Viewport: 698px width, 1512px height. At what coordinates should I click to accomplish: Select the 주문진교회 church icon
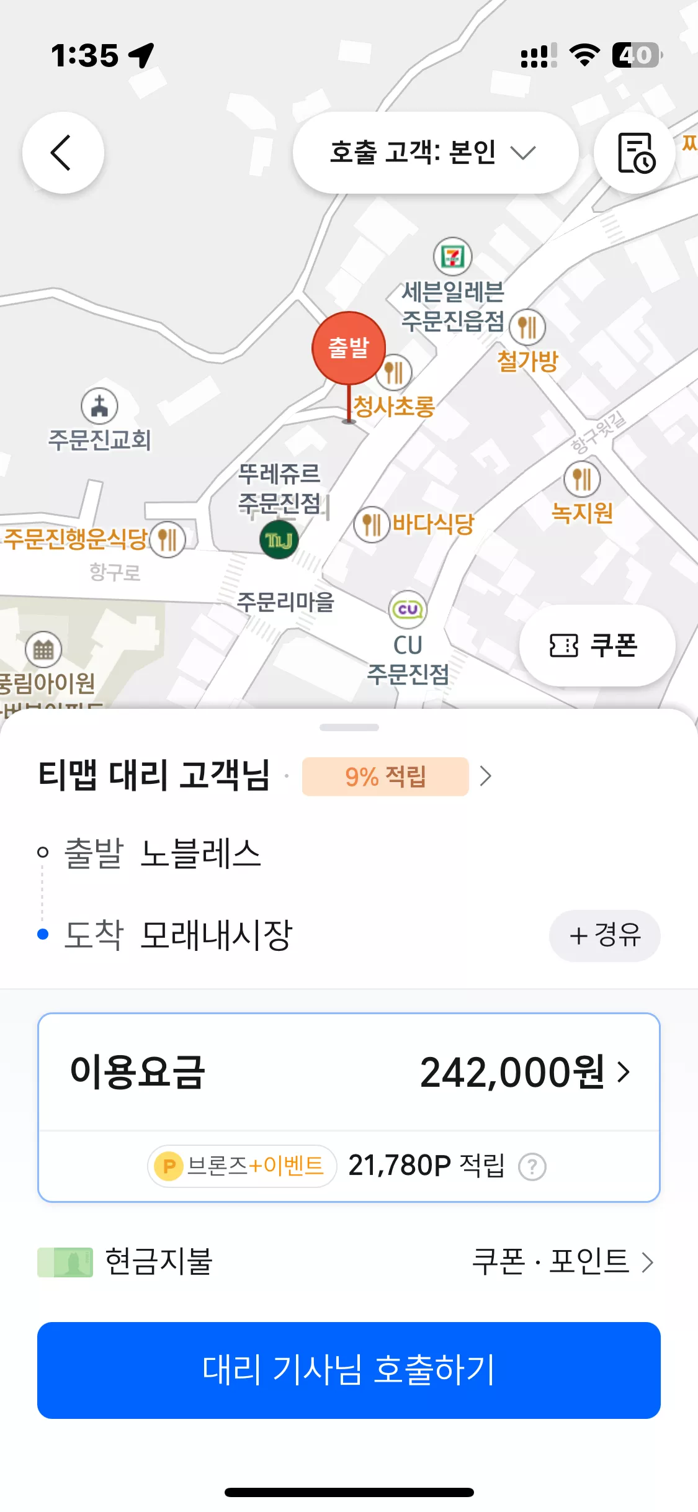(x=99, y=406)
